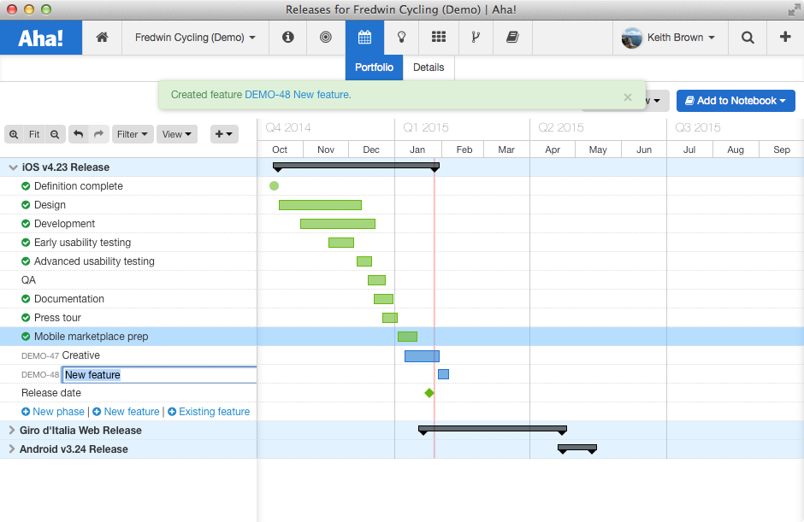The image size is (804, 522).
Task: Open the Releases calendar icon
Action: (x=364, y=38)
